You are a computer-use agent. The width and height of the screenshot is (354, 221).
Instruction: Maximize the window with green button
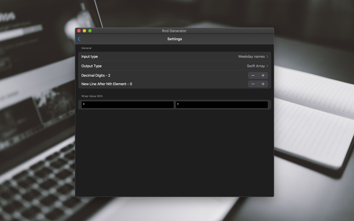(x=90, y=31)
